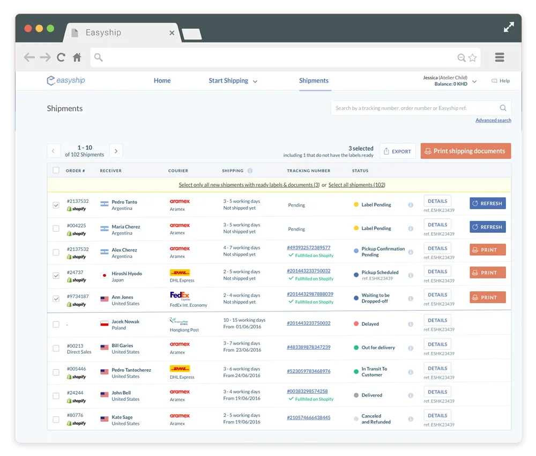
Task: Click the browser forward arrow
Action: pos(45,57)
